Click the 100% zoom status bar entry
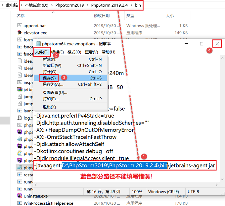The image size is (225, 206). (137, 192)
